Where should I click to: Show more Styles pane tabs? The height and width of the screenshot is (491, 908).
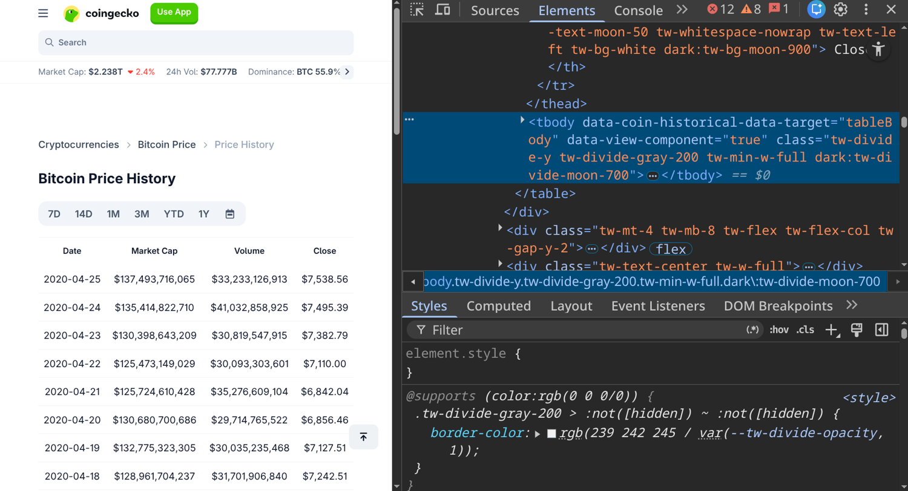852,305
